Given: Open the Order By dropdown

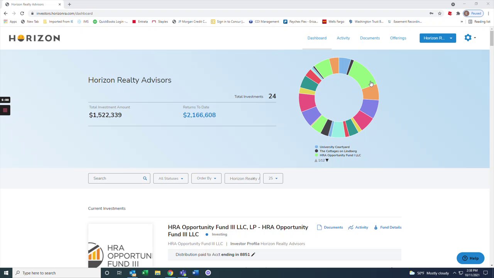Looking at the screenshot, I should [x=206, y=178].
